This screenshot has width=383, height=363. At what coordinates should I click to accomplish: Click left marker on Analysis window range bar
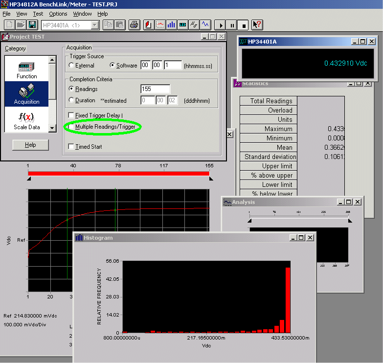(249, 221)
